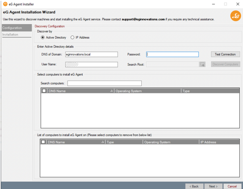Click the support@eginnovations.com email address
The image size is (243, 189).
click(143, 19)
